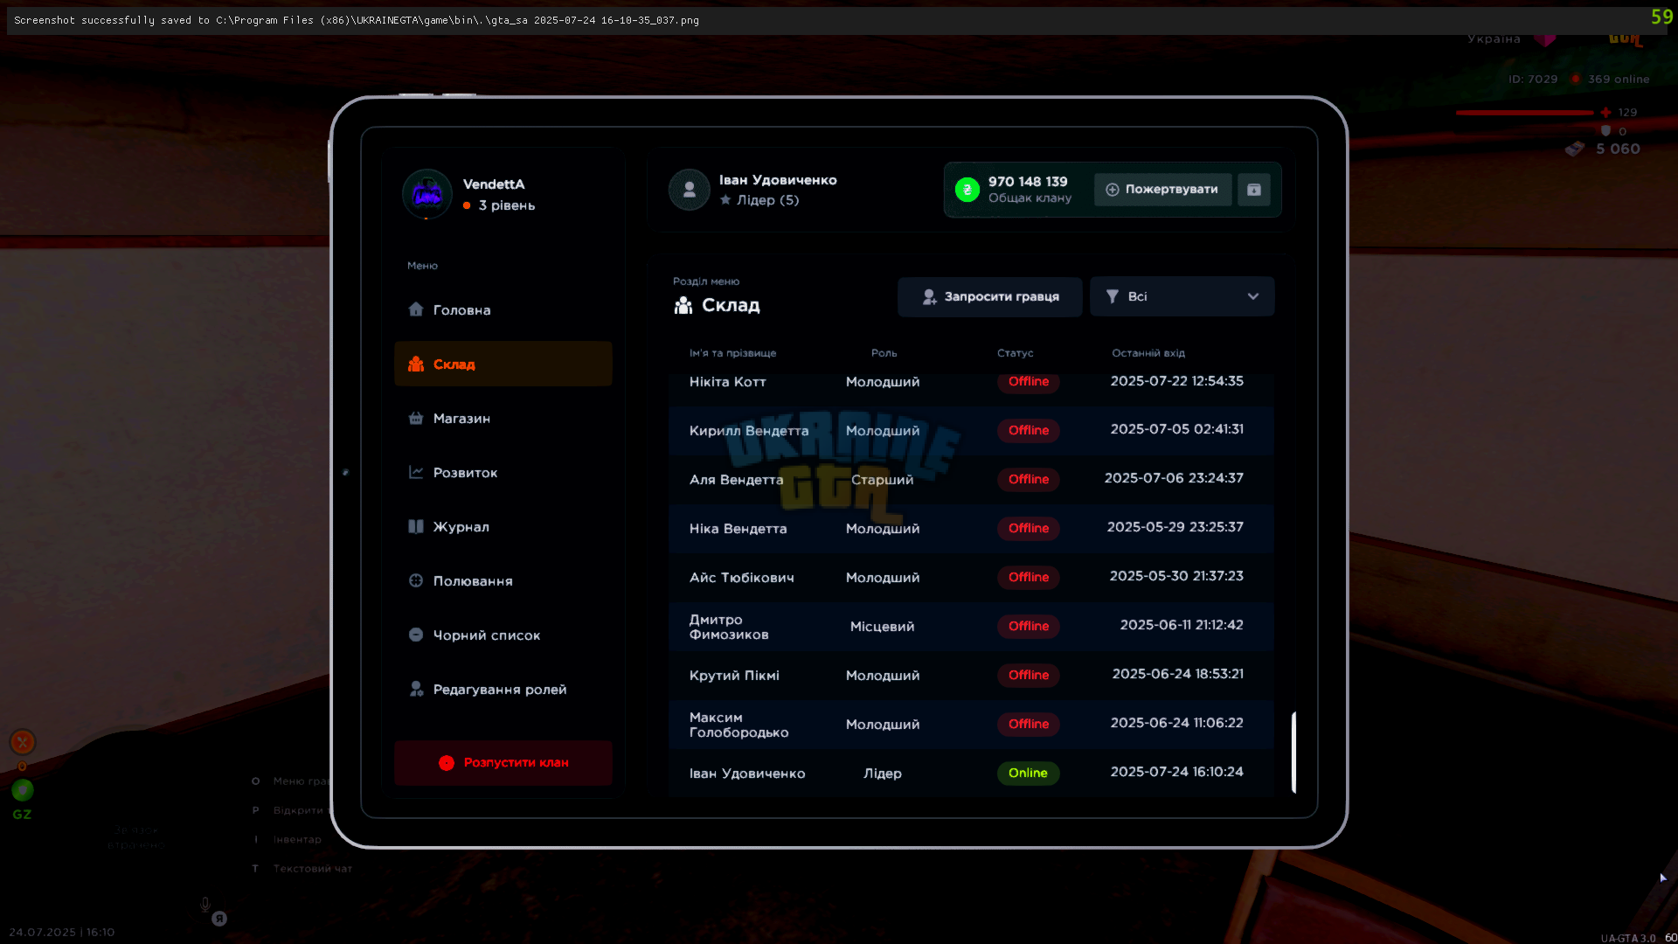
Task: Open the Головна menu item
Action: pos(503,309)
